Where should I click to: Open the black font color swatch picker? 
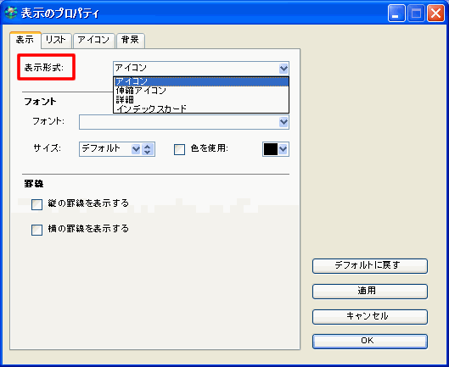click(x=276, y=149)
